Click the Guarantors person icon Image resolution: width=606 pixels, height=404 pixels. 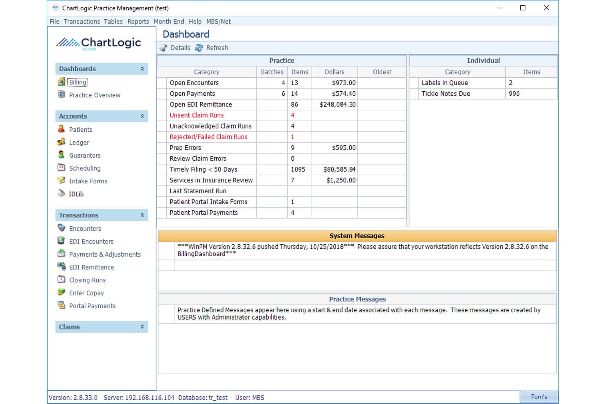(x=61, y=155)
